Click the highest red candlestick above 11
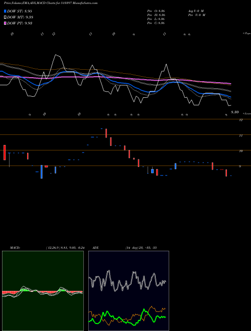 coord(106,133)
